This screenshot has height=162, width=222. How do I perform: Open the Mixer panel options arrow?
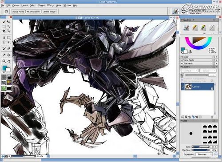(x=216, y=57)
